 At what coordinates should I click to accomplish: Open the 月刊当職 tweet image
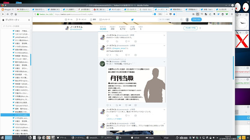click(x=136, y=84)
